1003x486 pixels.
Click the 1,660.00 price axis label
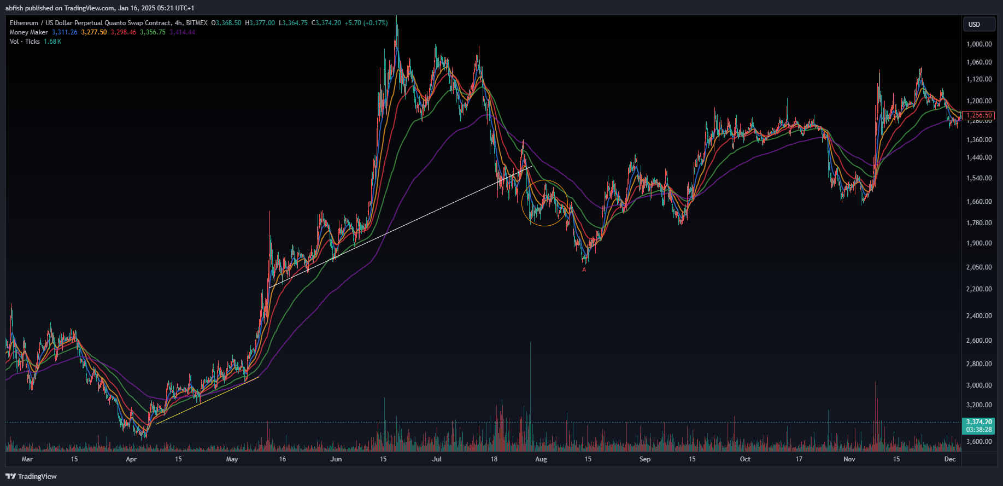(979, 202)
